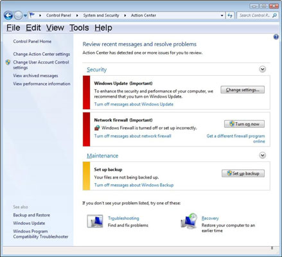Expand breadcrumb arrow after Control Panel
Viewport: 282px width, 257px height.
(x=77, y=15)
